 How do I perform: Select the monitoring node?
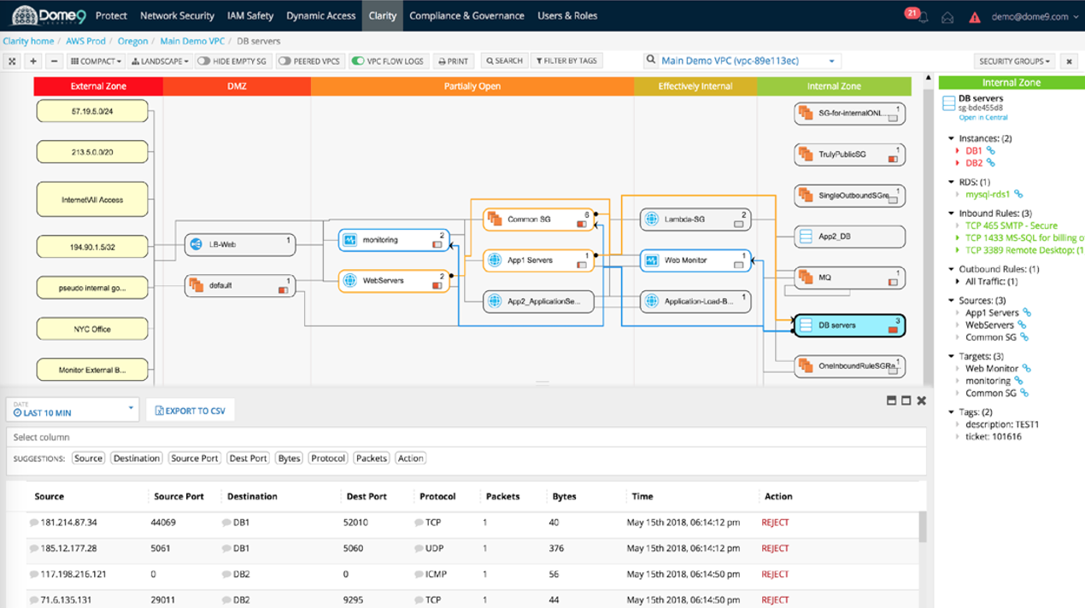coord(394,240)
